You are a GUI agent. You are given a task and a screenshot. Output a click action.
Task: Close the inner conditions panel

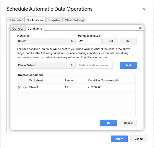(140, 28)
